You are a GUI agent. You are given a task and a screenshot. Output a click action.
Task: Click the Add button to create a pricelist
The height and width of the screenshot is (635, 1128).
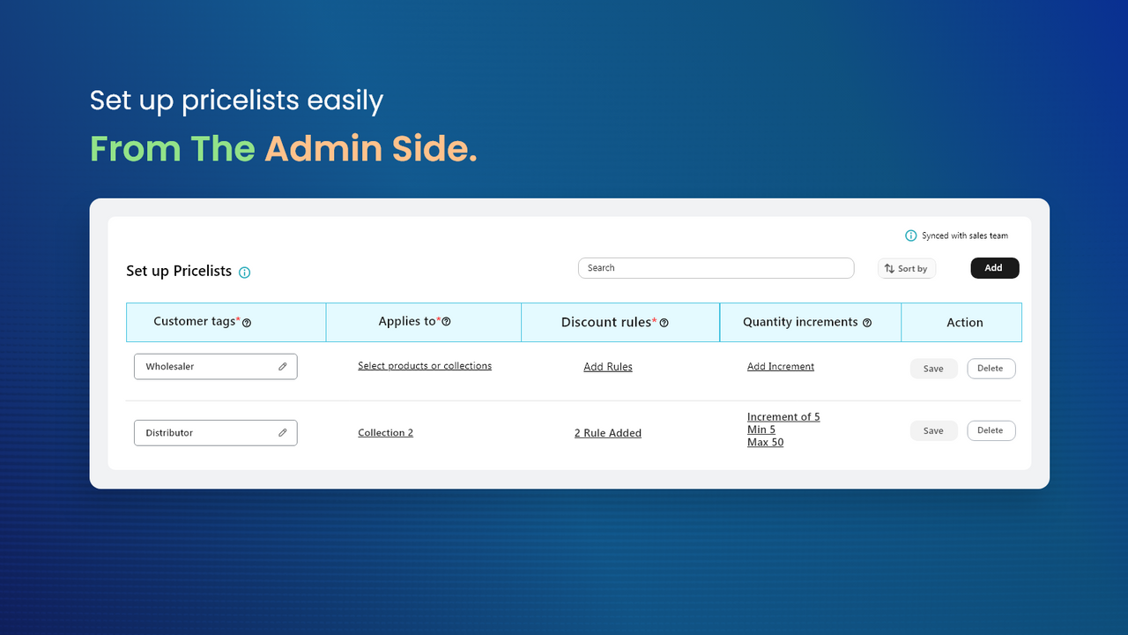(994, 267)
